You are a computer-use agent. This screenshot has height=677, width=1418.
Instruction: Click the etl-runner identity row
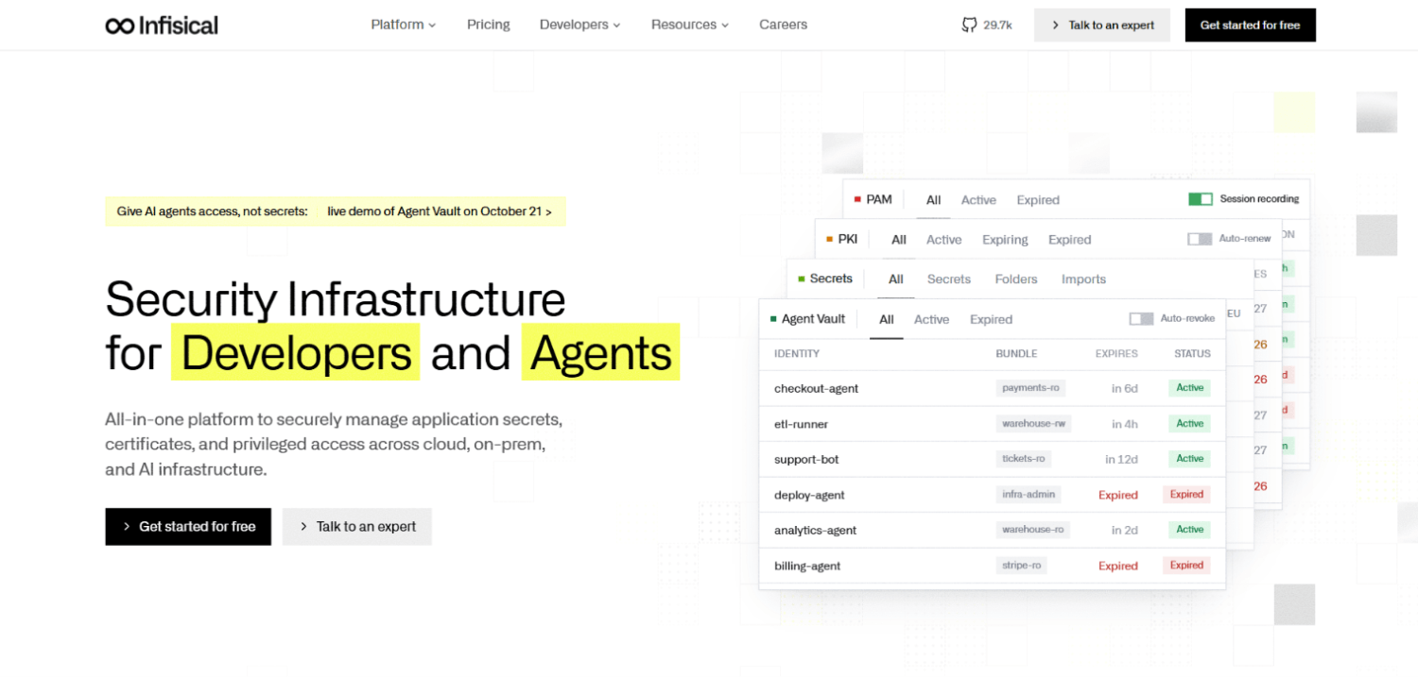tap(992, 424)
